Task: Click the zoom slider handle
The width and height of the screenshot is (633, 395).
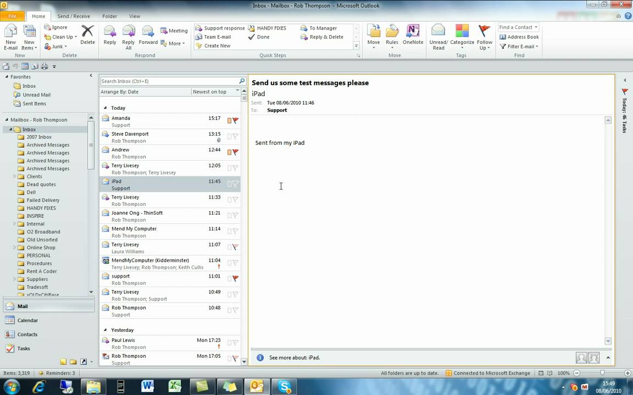Action: [602, 373]
